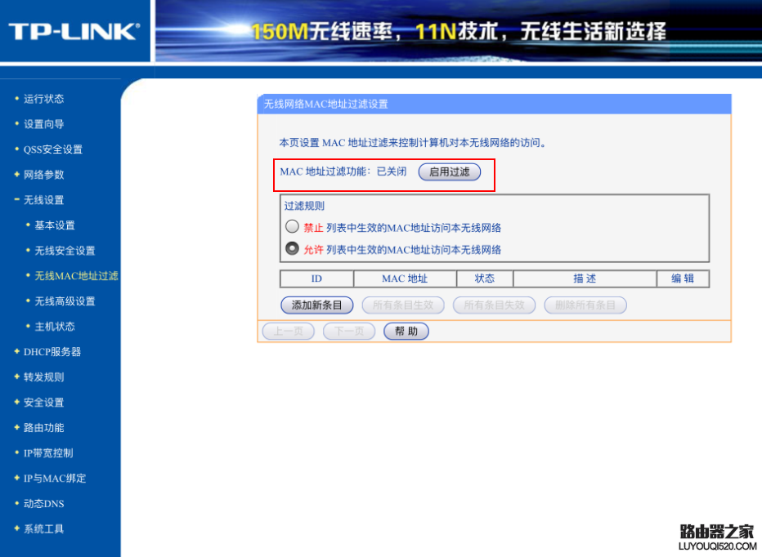This screenshot has width=762, height=557.
Task: View 主机状态 under wireless settings
Action: pyautogui.click(x=55, y=327)
